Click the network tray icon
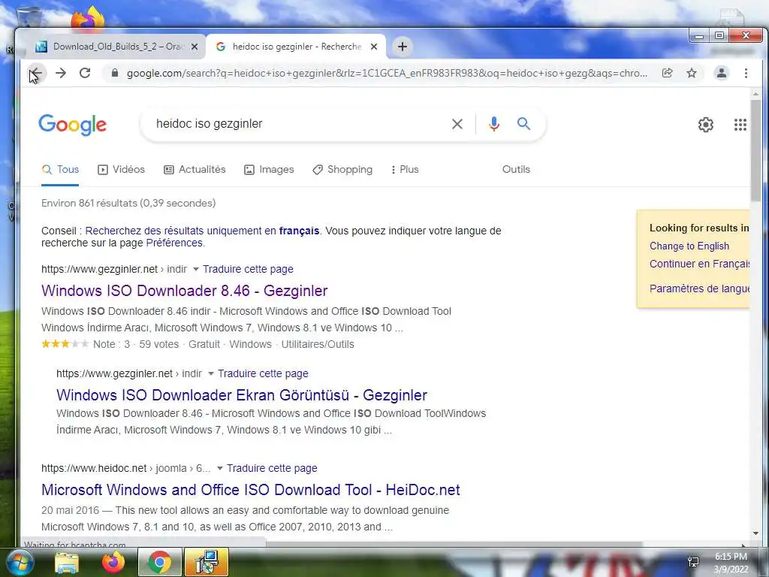 pos(693,562)
